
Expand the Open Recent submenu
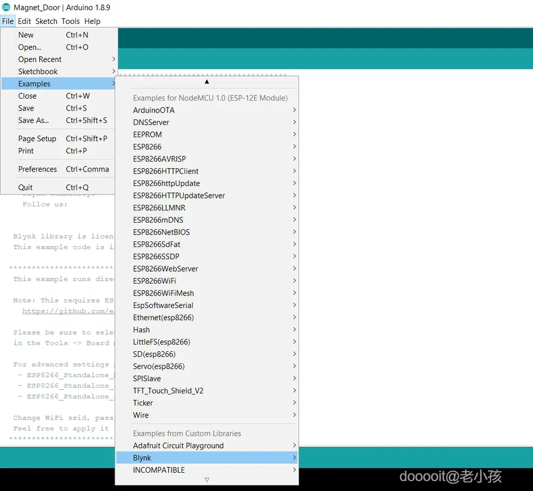58,59
